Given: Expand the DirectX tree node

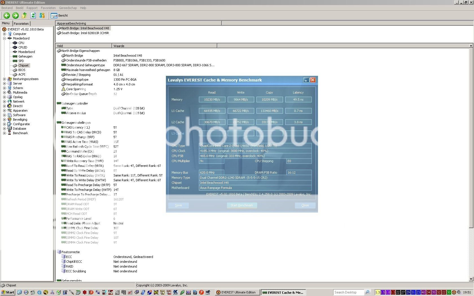Looking at the screenshot, I should click(x=5, y=106).
